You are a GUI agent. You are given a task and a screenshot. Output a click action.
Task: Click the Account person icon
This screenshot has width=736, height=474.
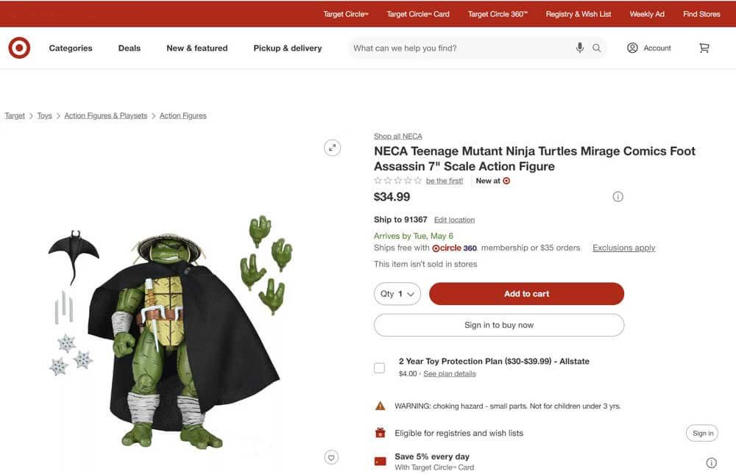(631, 48)
